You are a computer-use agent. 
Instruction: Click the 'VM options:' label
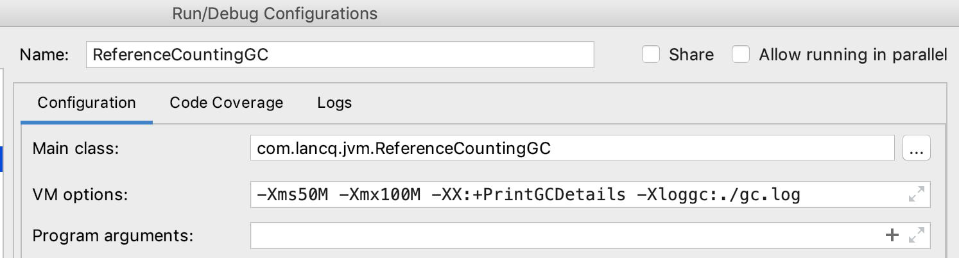coord(80,194)
